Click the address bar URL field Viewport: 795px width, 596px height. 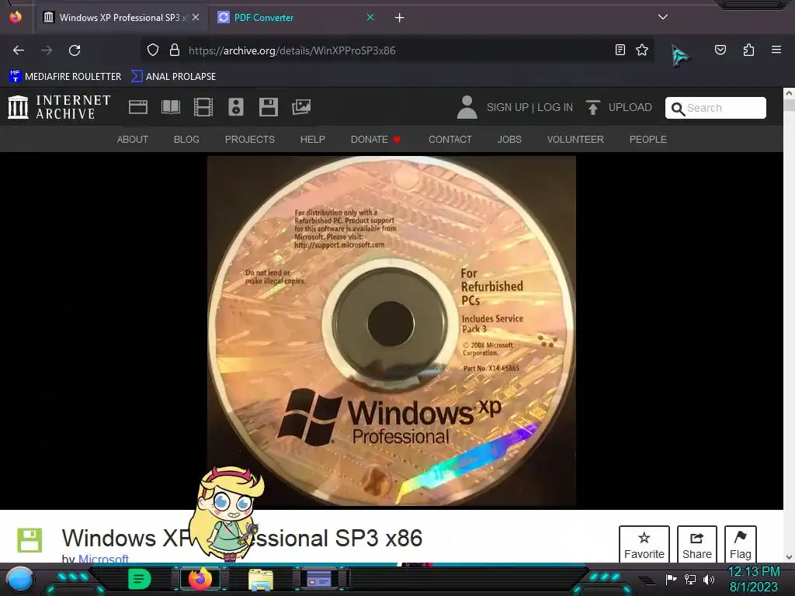click(395, 50)
